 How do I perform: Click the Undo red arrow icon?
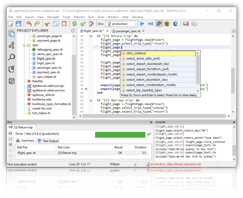[29, 24]
